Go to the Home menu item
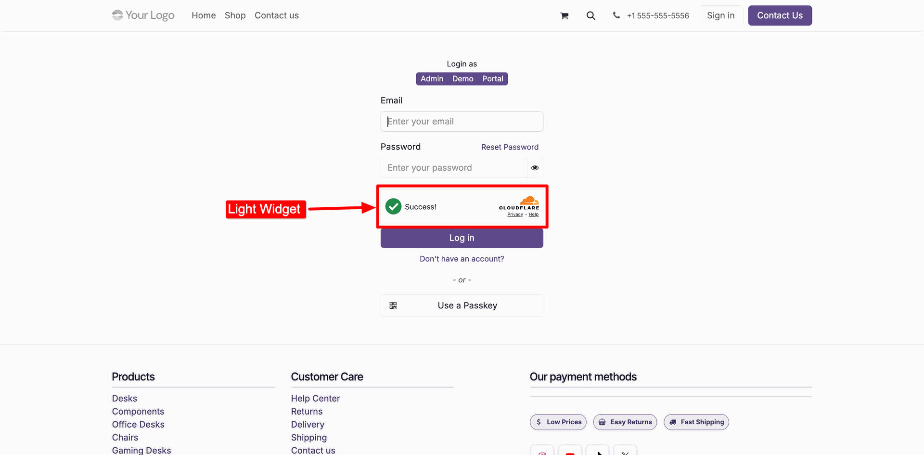This screenshot has height=455, width=924. click(204, 15)
